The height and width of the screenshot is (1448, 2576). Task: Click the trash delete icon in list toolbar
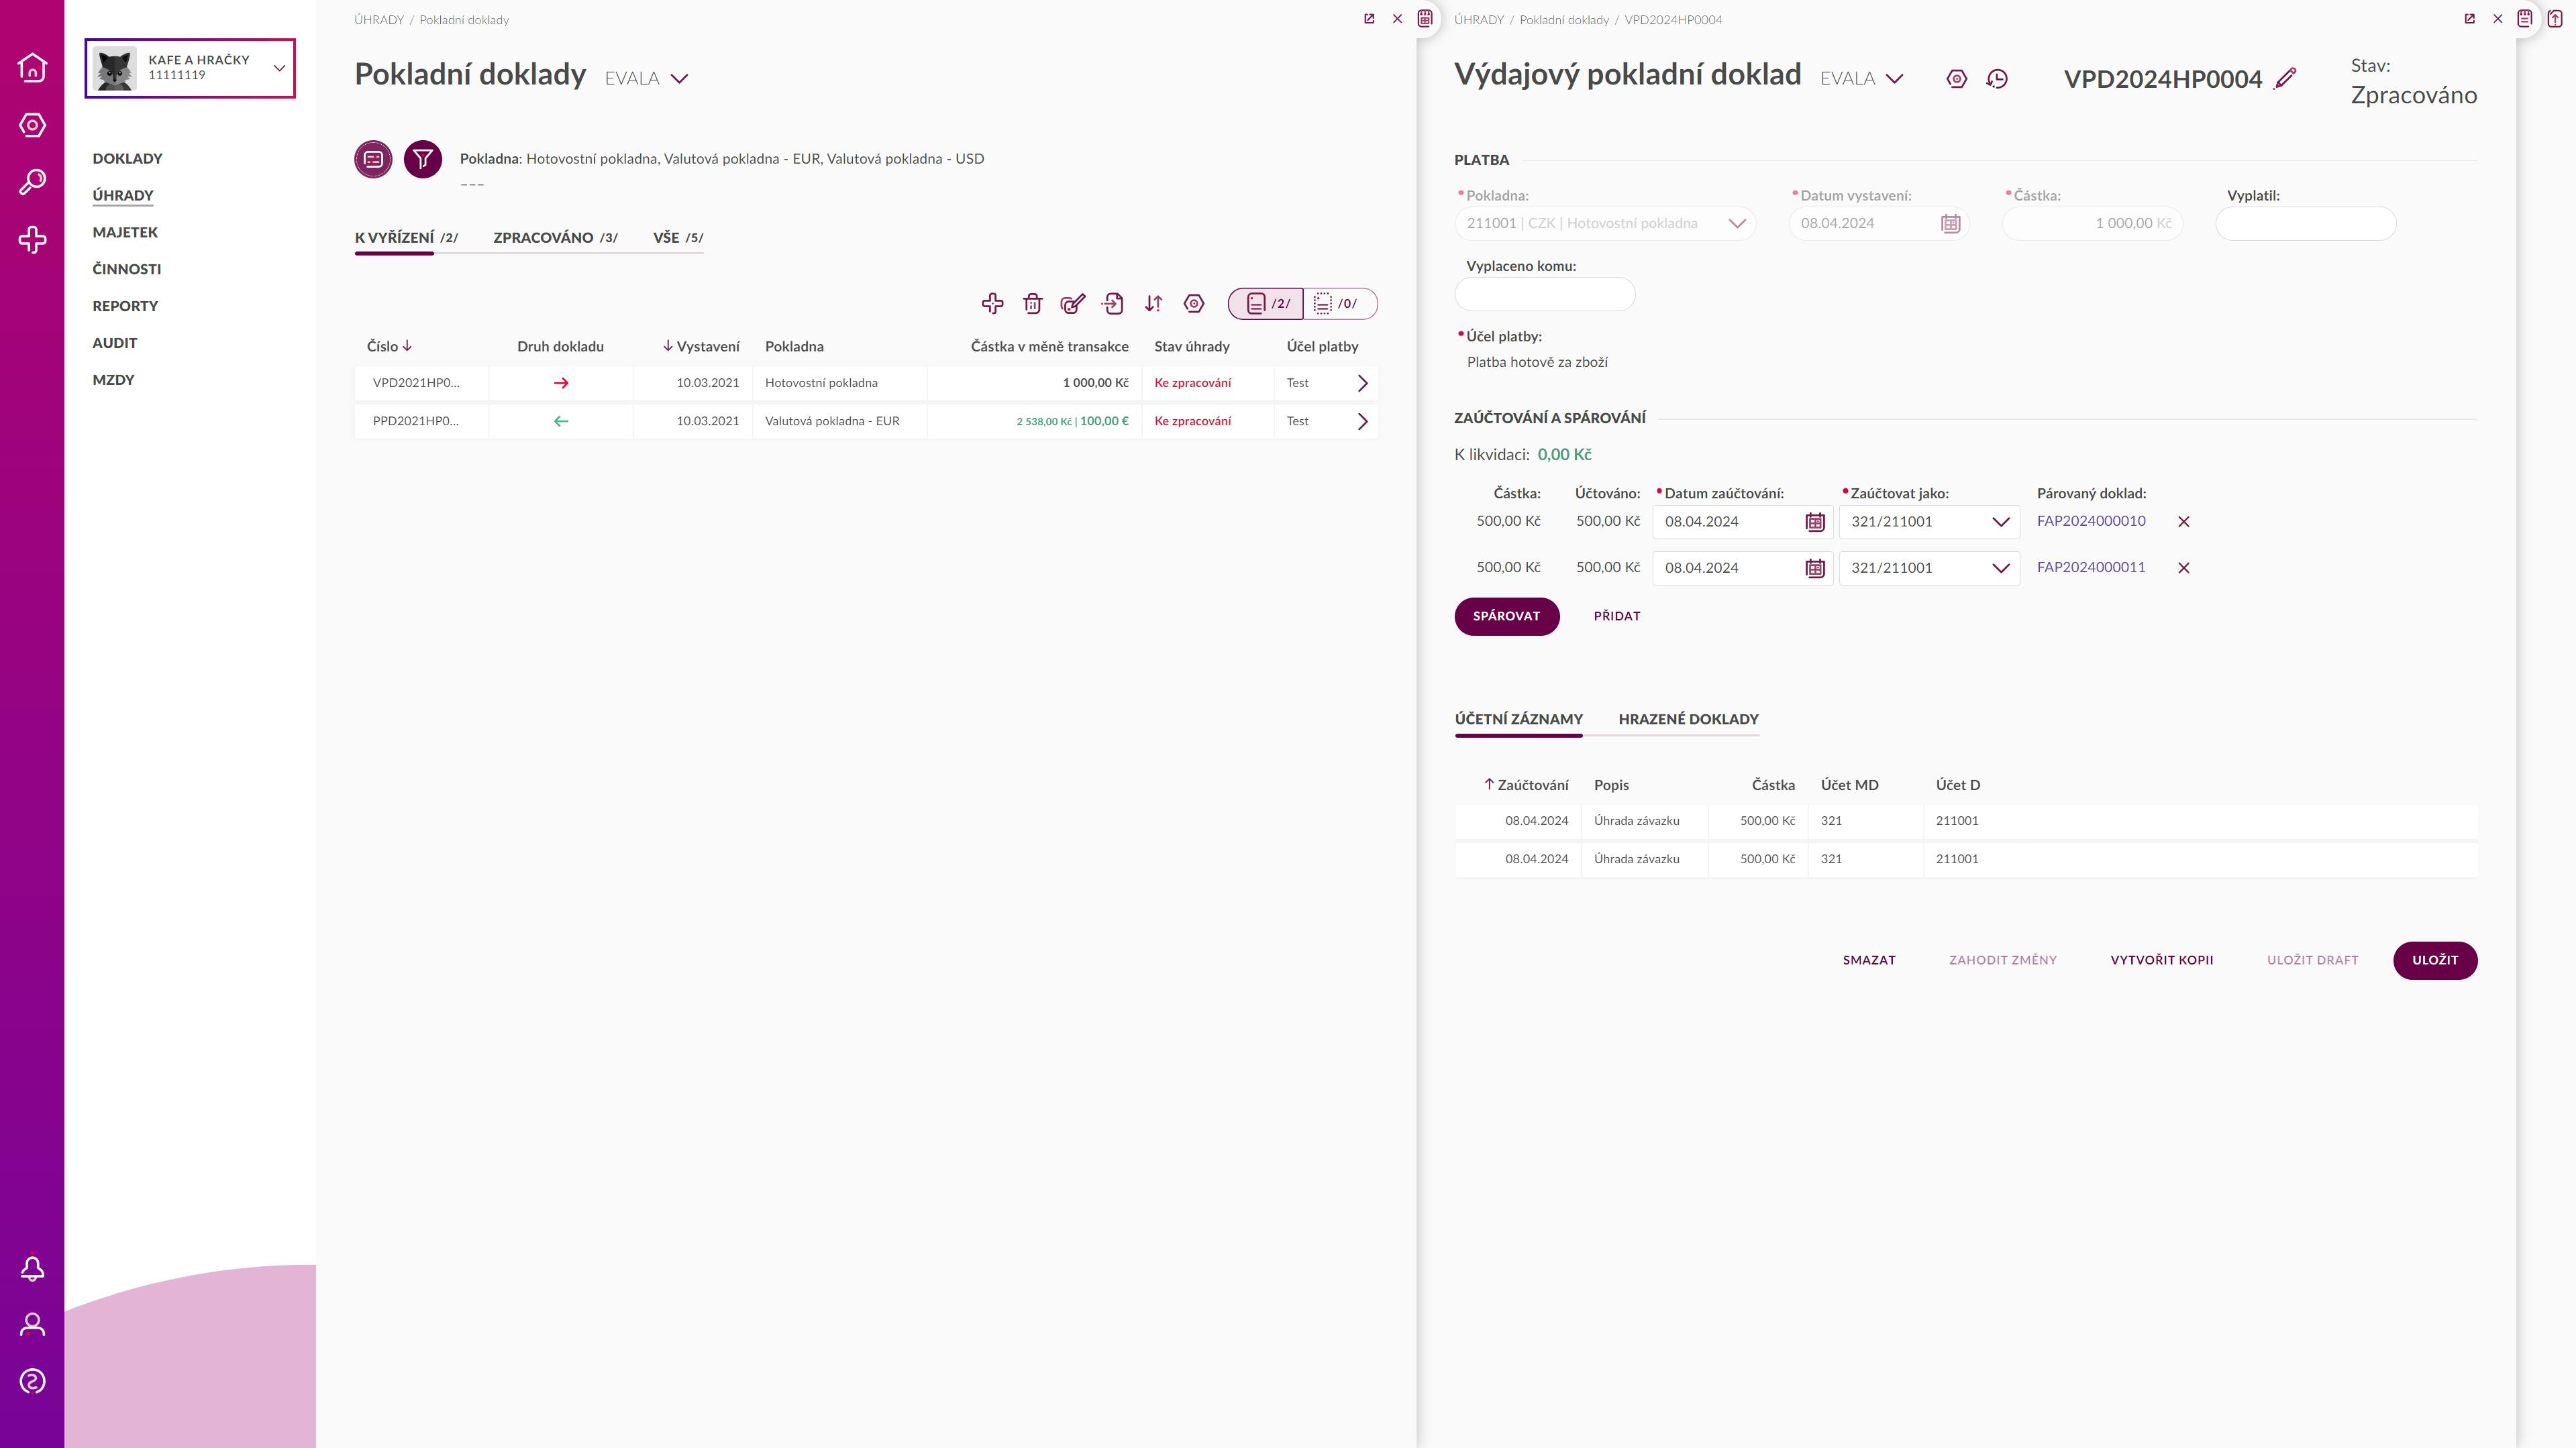point(1033,304)
